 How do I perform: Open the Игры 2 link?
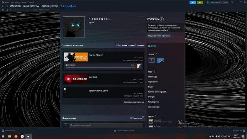click(152, 71)
